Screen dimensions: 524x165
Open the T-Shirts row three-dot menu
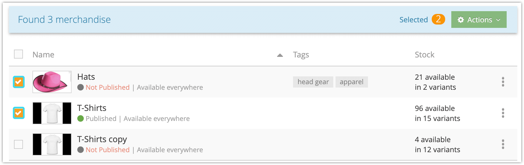(503, 113)
